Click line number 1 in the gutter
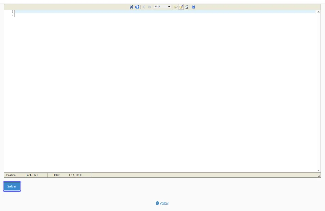The image size is (325, 211). pos(12,12)
